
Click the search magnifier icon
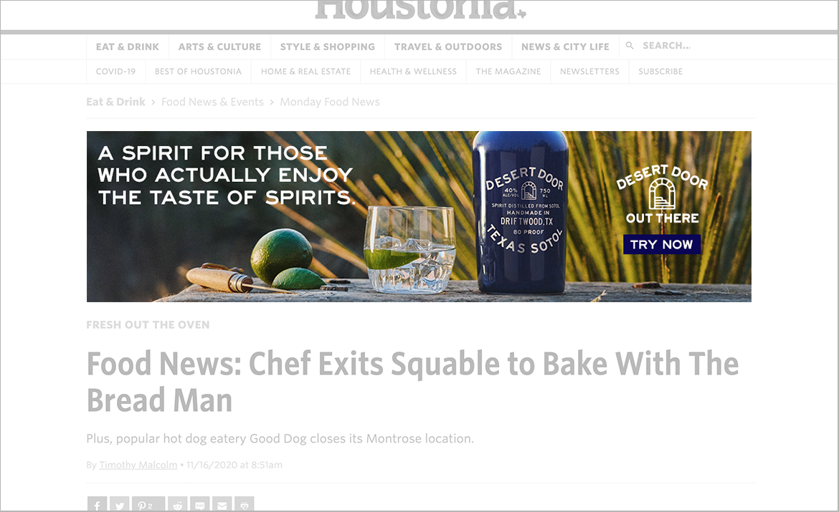pyautogui.click(x=630, y=46)
